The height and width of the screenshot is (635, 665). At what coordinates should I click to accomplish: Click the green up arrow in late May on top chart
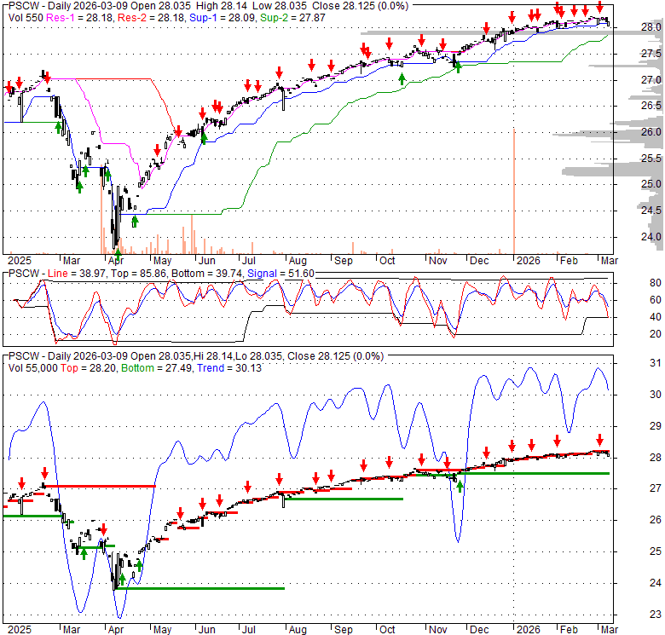[204, 137]
